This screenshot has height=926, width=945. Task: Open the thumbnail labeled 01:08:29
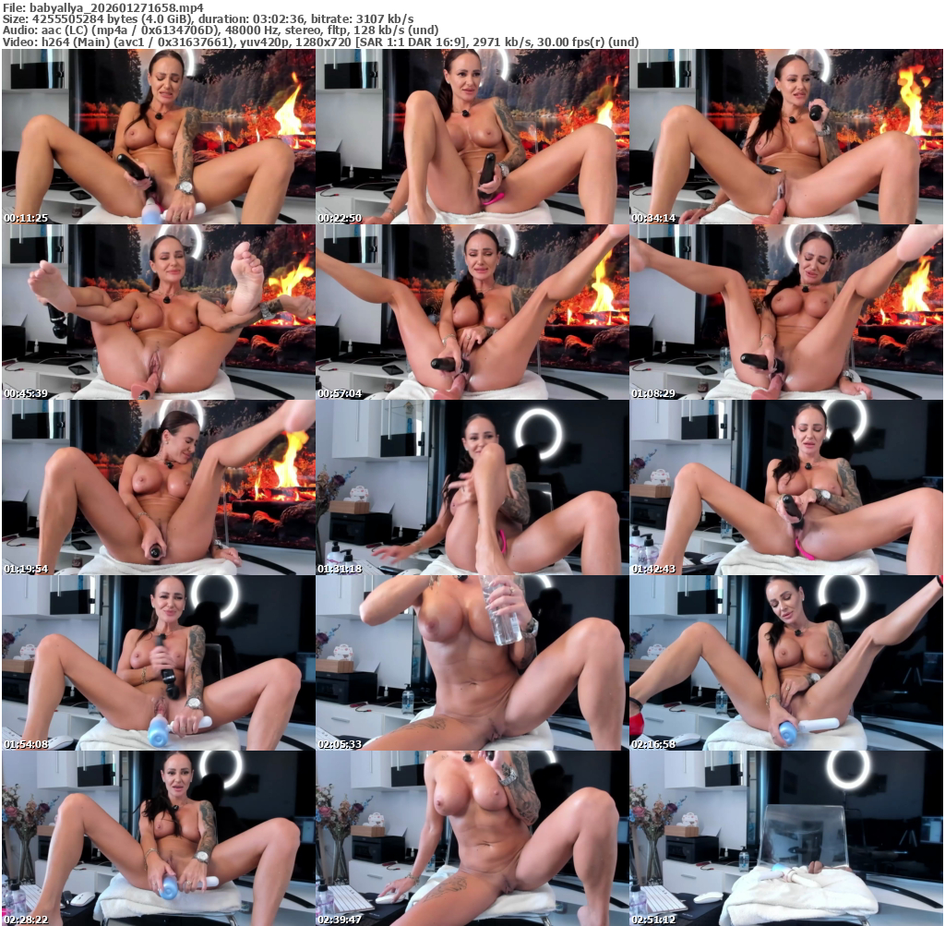[786, 312]
